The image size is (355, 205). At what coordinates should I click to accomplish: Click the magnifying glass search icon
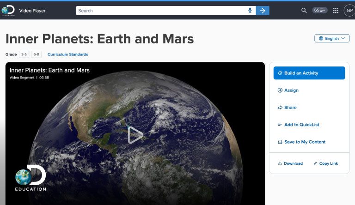click(304, 10)
